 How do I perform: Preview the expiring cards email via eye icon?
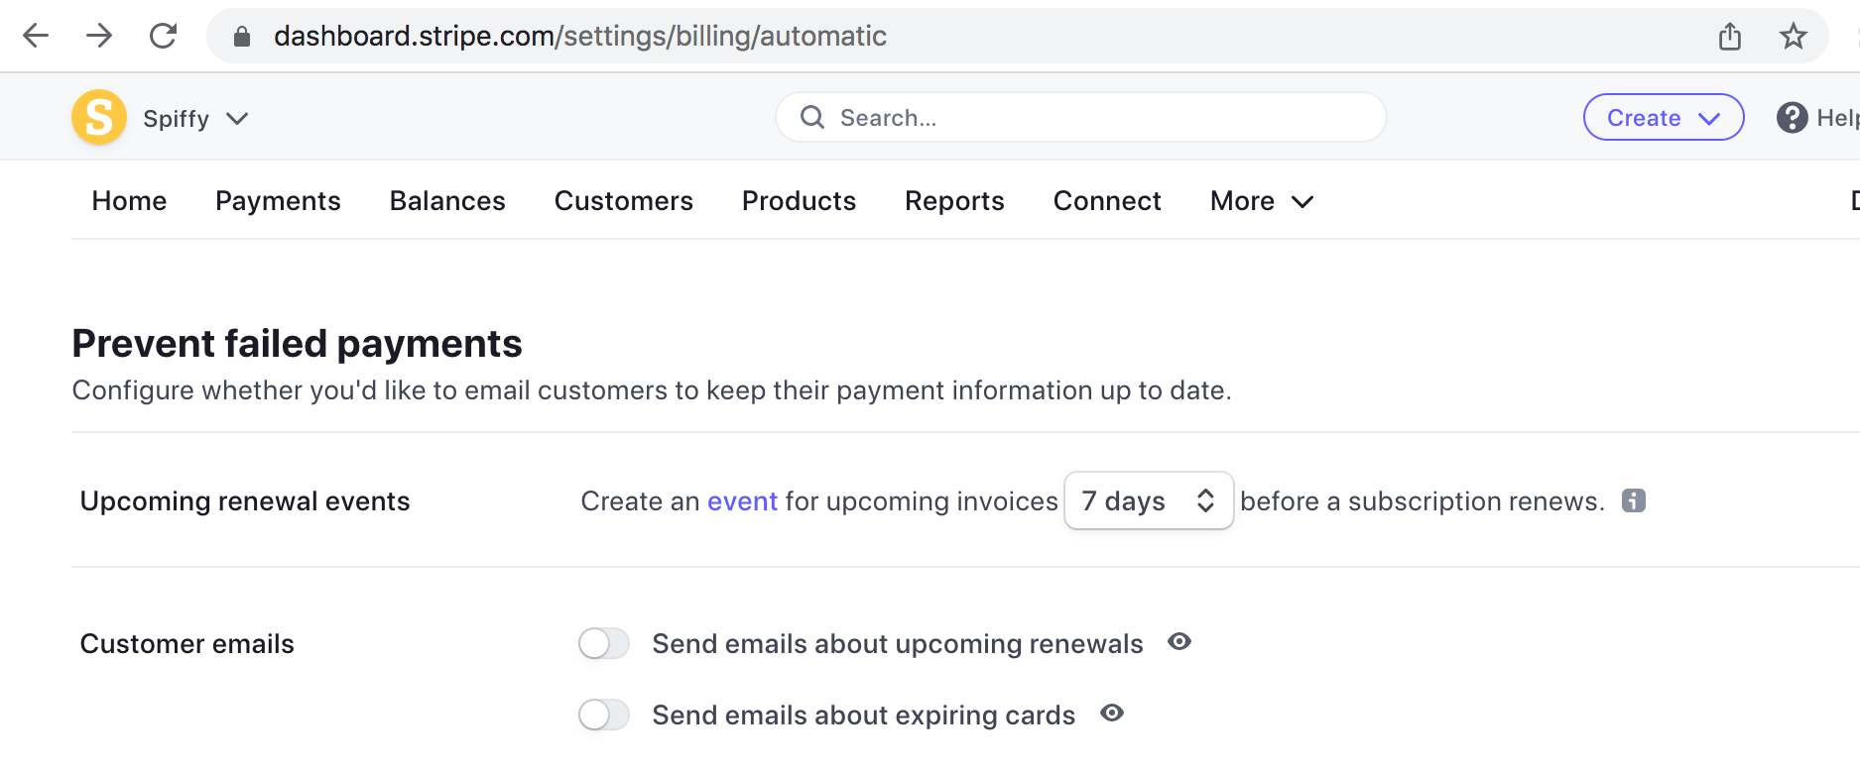1112,713
